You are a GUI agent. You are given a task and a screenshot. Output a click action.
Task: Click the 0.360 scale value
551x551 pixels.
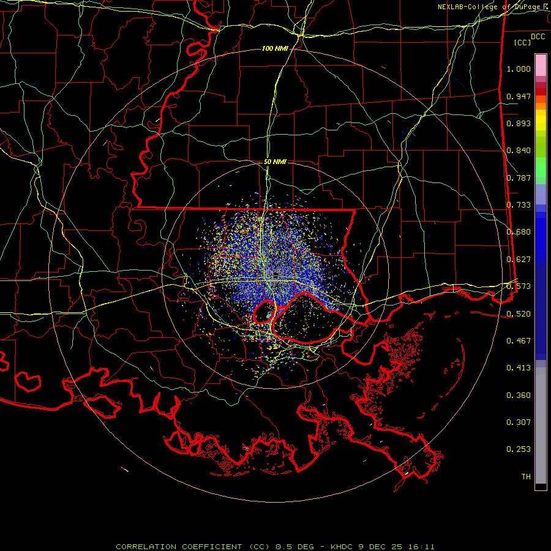(x=519, y=395)
